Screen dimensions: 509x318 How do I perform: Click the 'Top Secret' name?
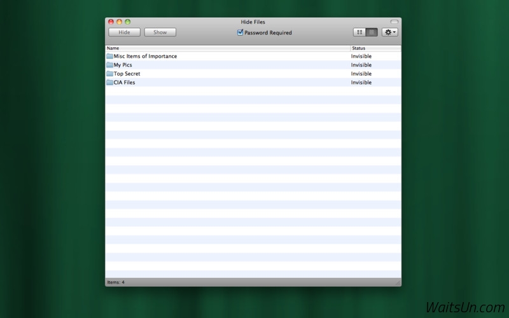point(127,74)
